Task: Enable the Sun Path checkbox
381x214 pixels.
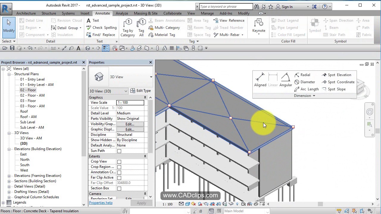Action: pyautogui.click(x=119, y=151)
